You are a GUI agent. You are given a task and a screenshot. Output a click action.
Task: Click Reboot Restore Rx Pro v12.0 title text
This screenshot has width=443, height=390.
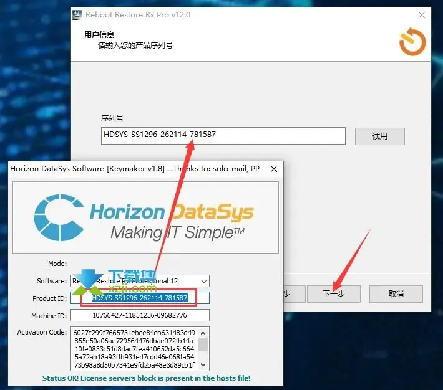[138, 15]
